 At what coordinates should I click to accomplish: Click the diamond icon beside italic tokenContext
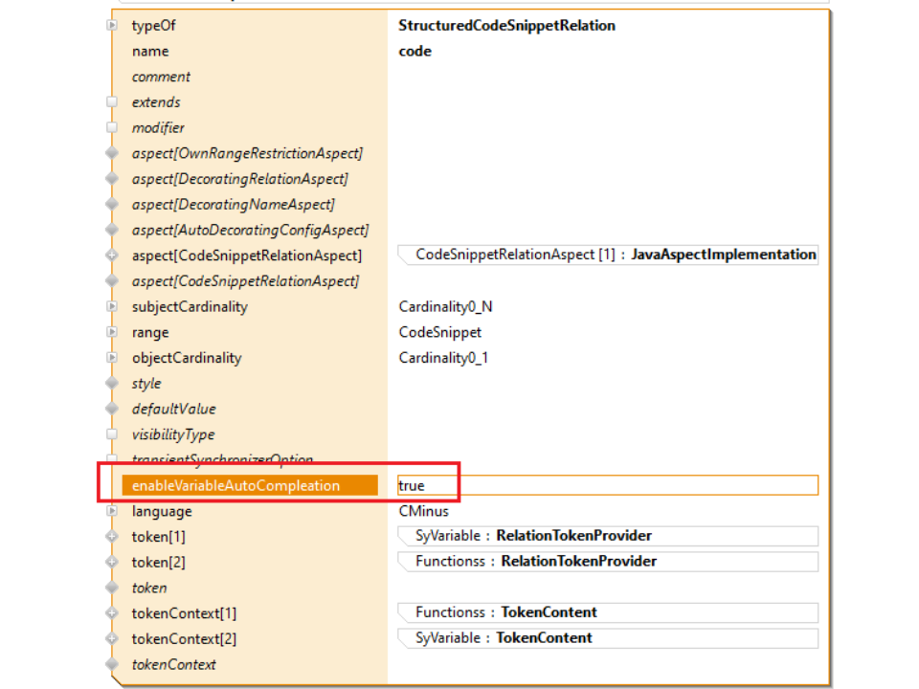[112, 664]
